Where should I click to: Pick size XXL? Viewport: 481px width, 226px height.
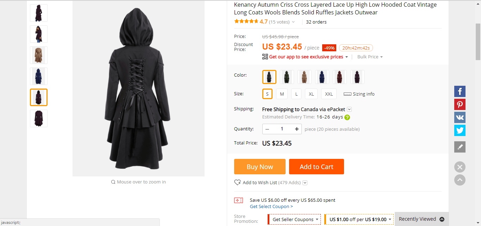(329, 94)
